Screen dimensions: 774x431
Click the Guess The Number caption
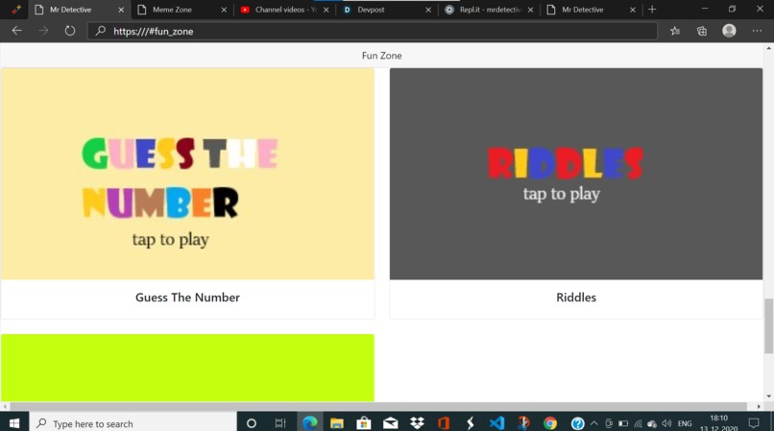pyautogui.click(x=187, y=298)
